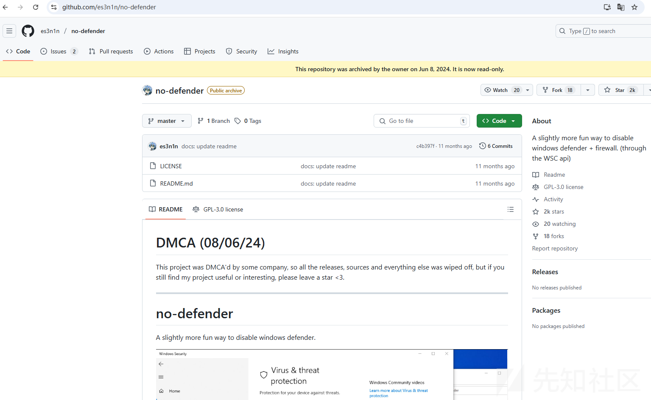Reload the page with the refresh icon
651x400 pixels.
(36, 7)
